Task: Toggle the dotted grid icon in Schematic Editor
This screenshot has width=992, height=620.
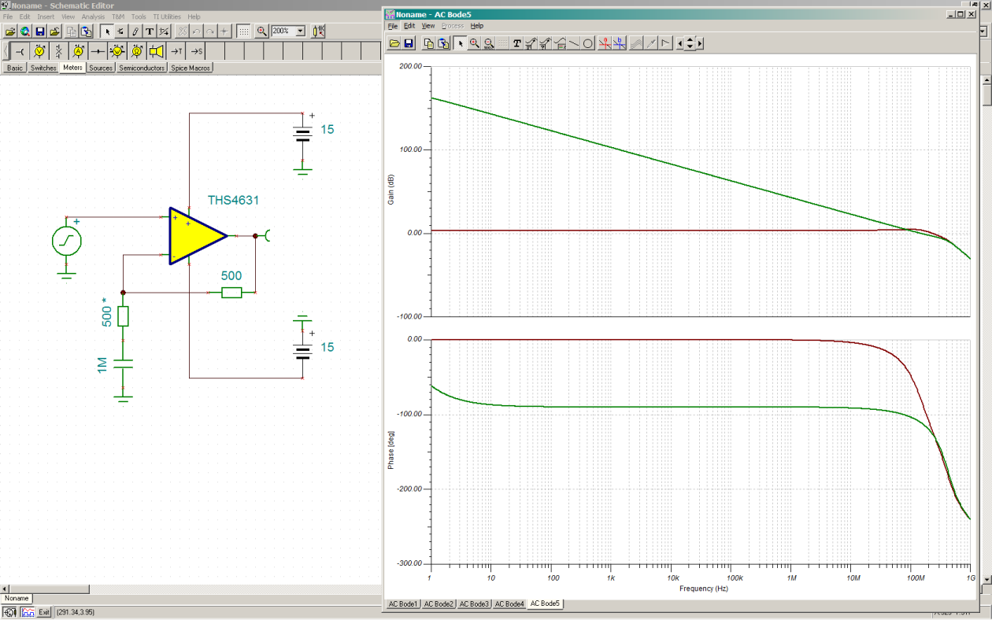Action: (244, 31)
